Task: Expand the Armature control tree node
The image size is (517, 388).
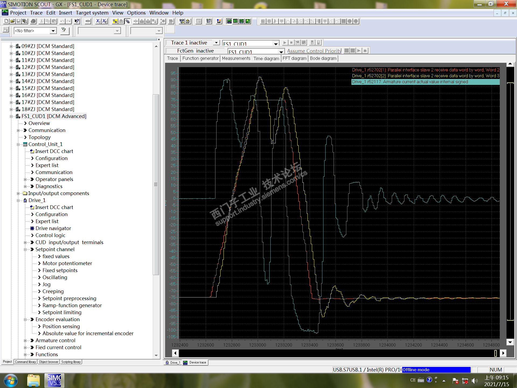Action: [x=25, y=341]
